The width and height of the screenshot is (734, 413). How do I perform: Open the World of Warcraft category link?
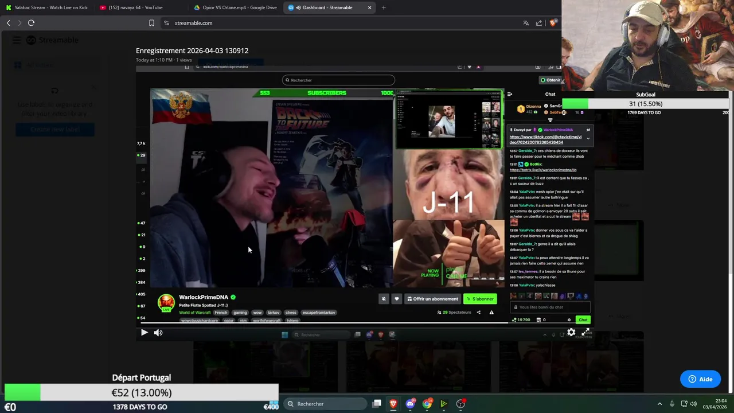195,313
